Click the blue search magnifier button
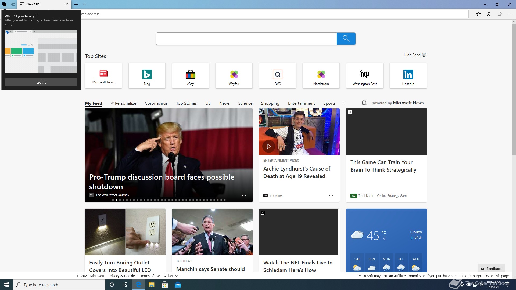 point(346,39)
